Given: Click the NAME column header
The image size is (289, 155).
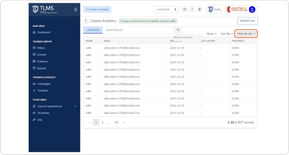Looking at the screenshot, I should 89,41.
